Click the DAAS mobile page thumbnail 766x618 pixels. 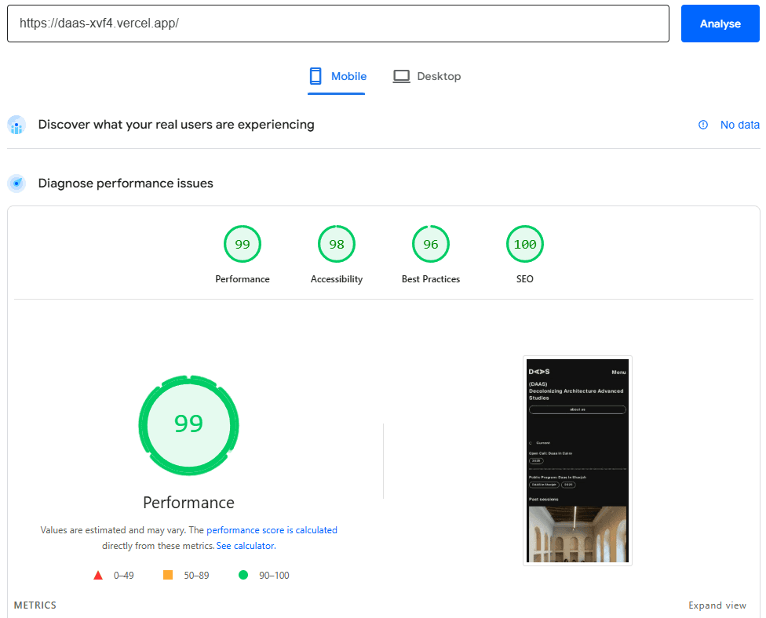(577, 460)
